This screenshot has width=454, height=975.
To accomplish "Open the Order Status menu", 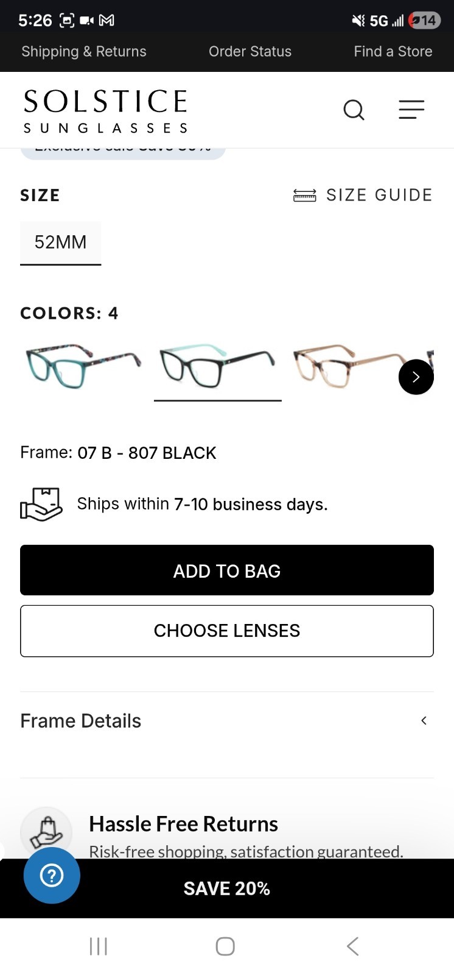I will pos(250,51).
